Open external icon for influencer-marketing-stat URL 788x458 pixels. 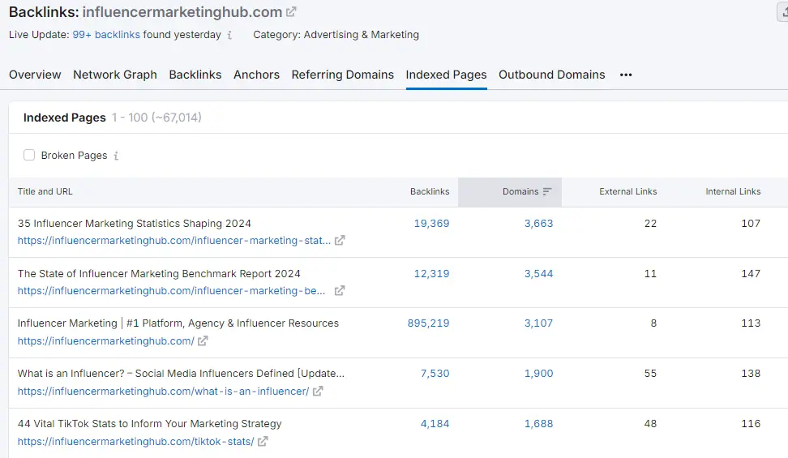coord(340,241)
